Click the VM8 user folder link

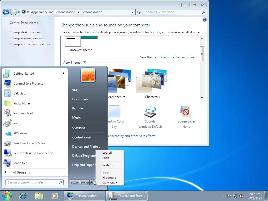(75, 90)
